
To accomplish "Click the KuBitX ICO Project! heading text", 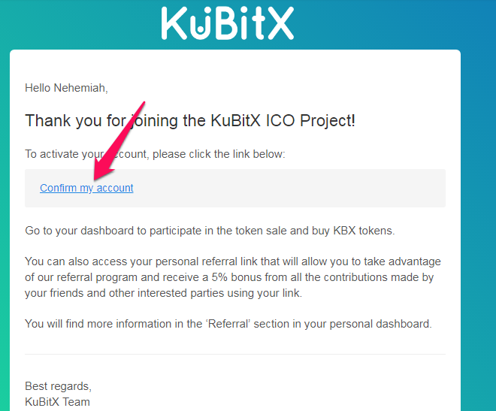I will pos(283,121).
